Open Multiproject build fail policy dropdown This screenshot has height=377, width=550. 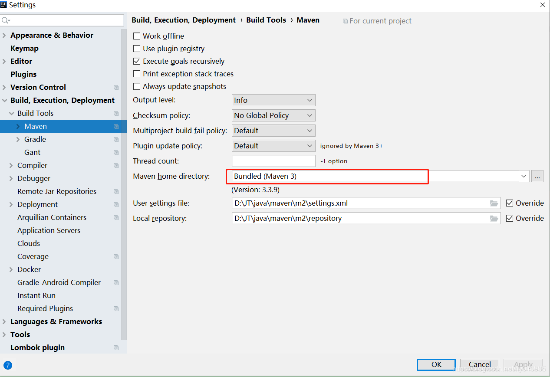tap(273, 131)
